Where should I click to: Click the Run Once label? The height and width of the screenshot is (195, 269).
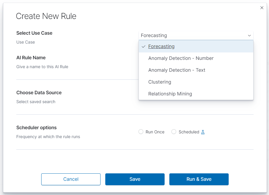point(155,132)
